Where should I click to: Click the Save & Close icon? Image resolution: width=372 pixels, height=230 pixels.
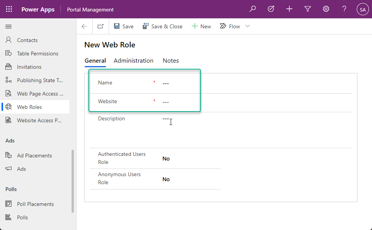pyautogui.click(x=145, y=26)
